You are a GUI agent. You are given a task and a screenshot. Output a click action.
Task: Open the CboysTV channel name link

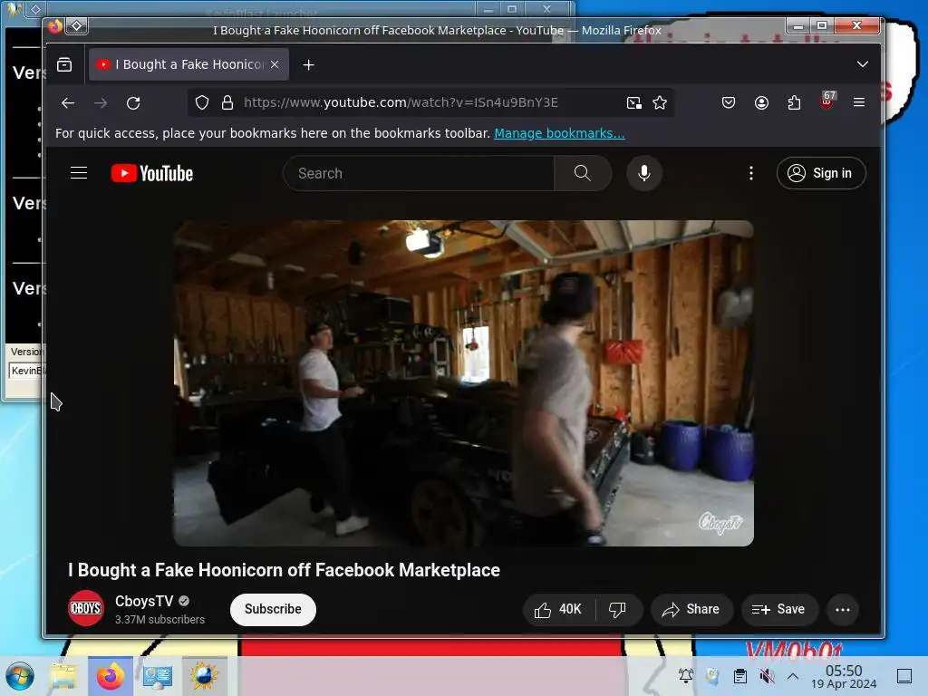pos(144,601)
